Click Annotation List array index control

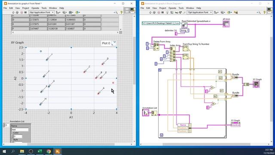point(6,125)
